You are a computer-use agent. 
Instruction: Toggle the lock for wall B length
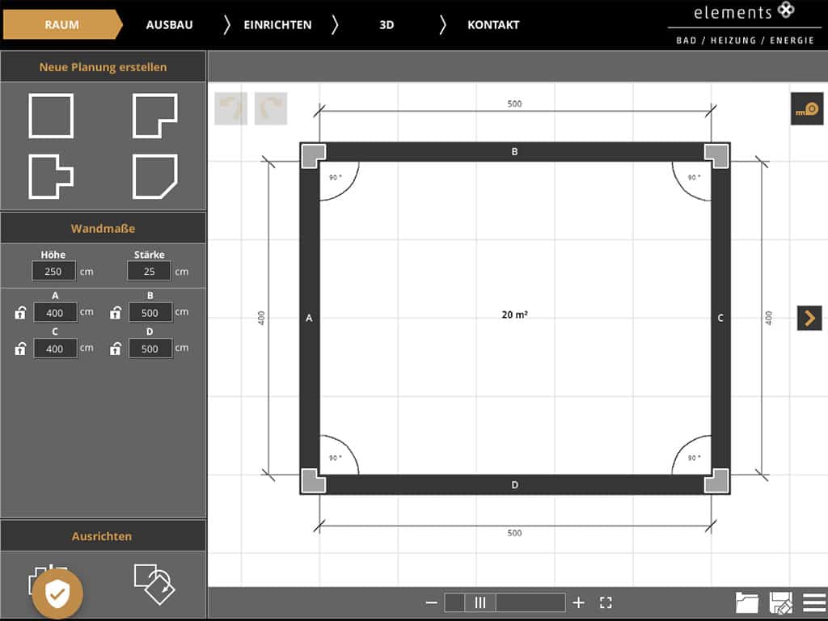[x=116, y=313]
